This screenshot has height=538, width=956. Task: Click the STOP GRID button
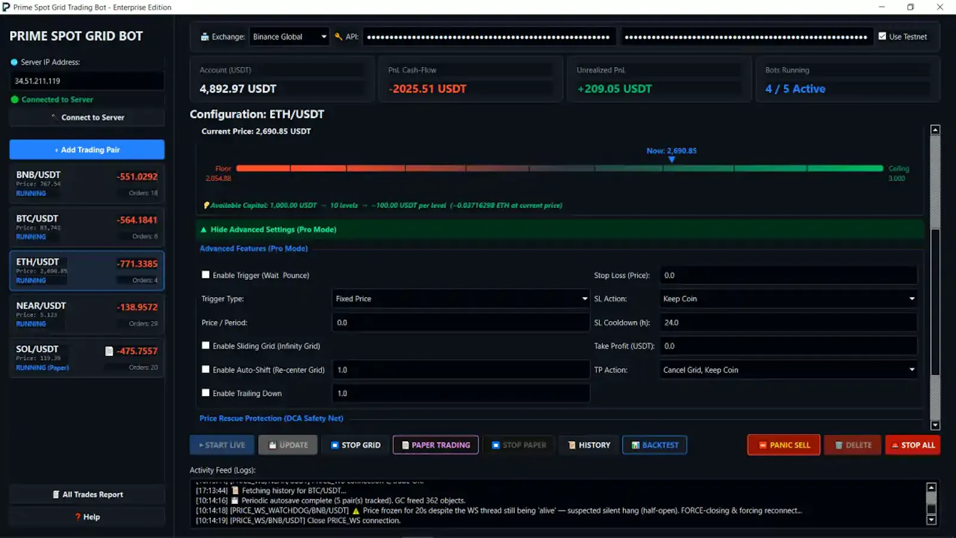(356, 445)
